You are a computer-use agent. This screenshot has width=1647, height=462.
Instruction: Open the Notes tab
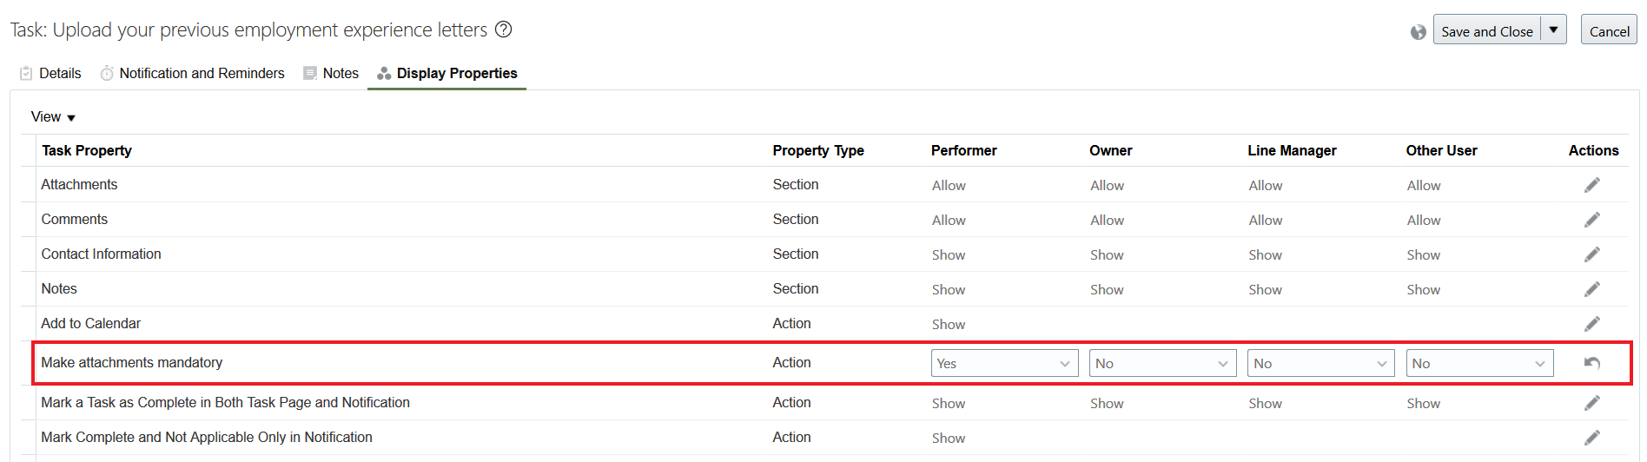[330, 74]
